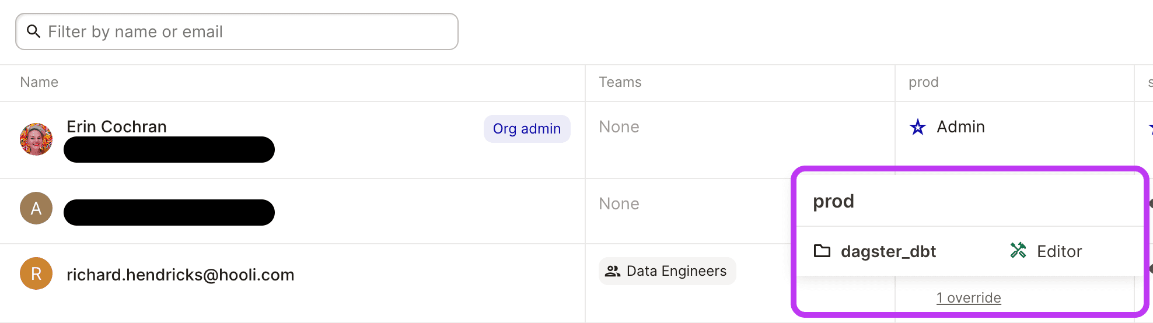This screenshot has width=1153, height=323.
Task: Click the Data Engineers people icon
Action: click(x=613, y=271)
